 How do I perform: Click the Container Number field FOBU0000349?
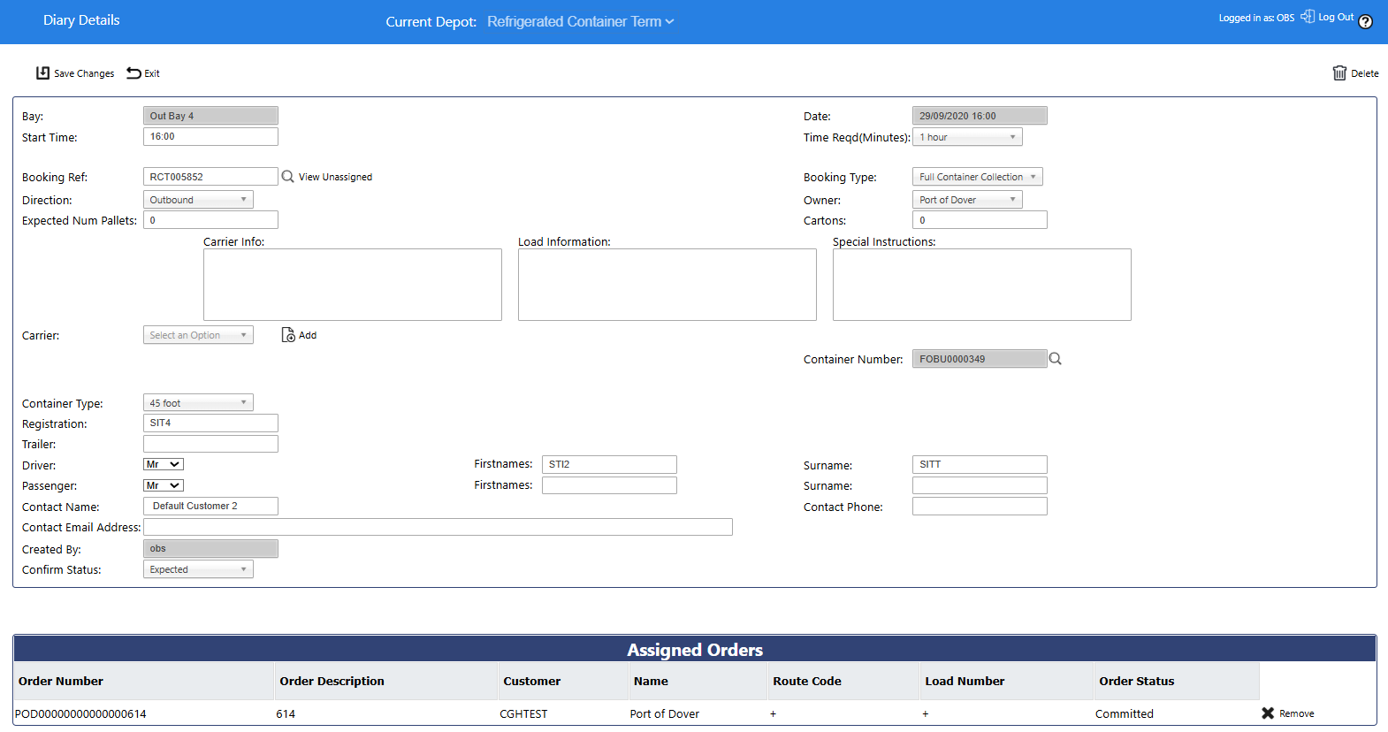pos(980,359)
